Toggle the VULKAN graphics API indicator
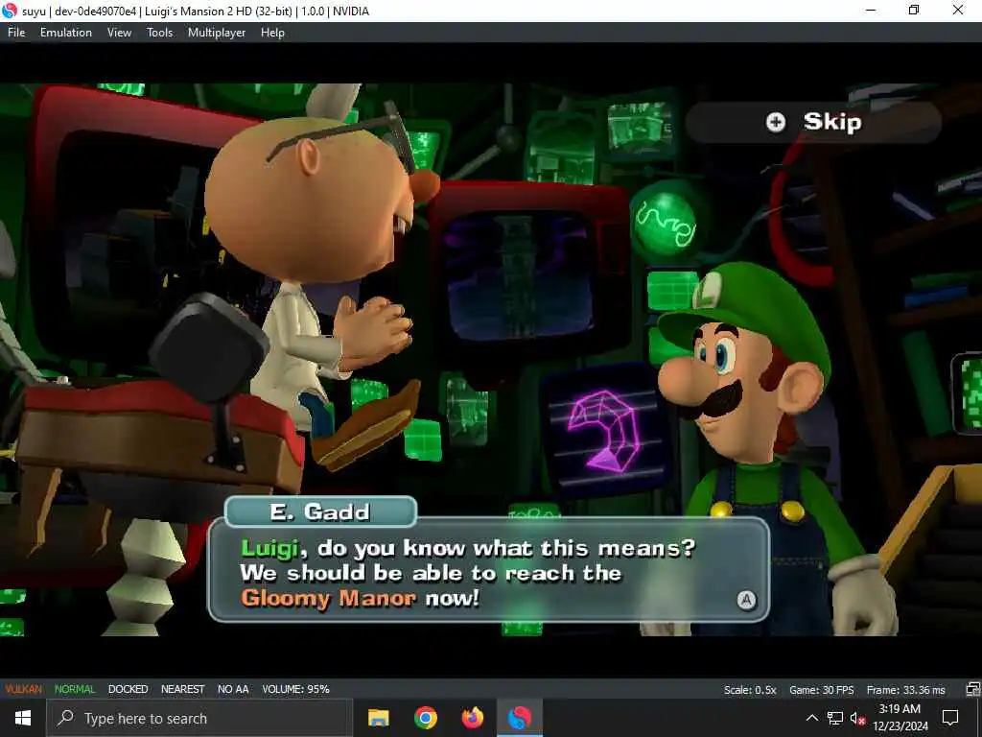 23,689
